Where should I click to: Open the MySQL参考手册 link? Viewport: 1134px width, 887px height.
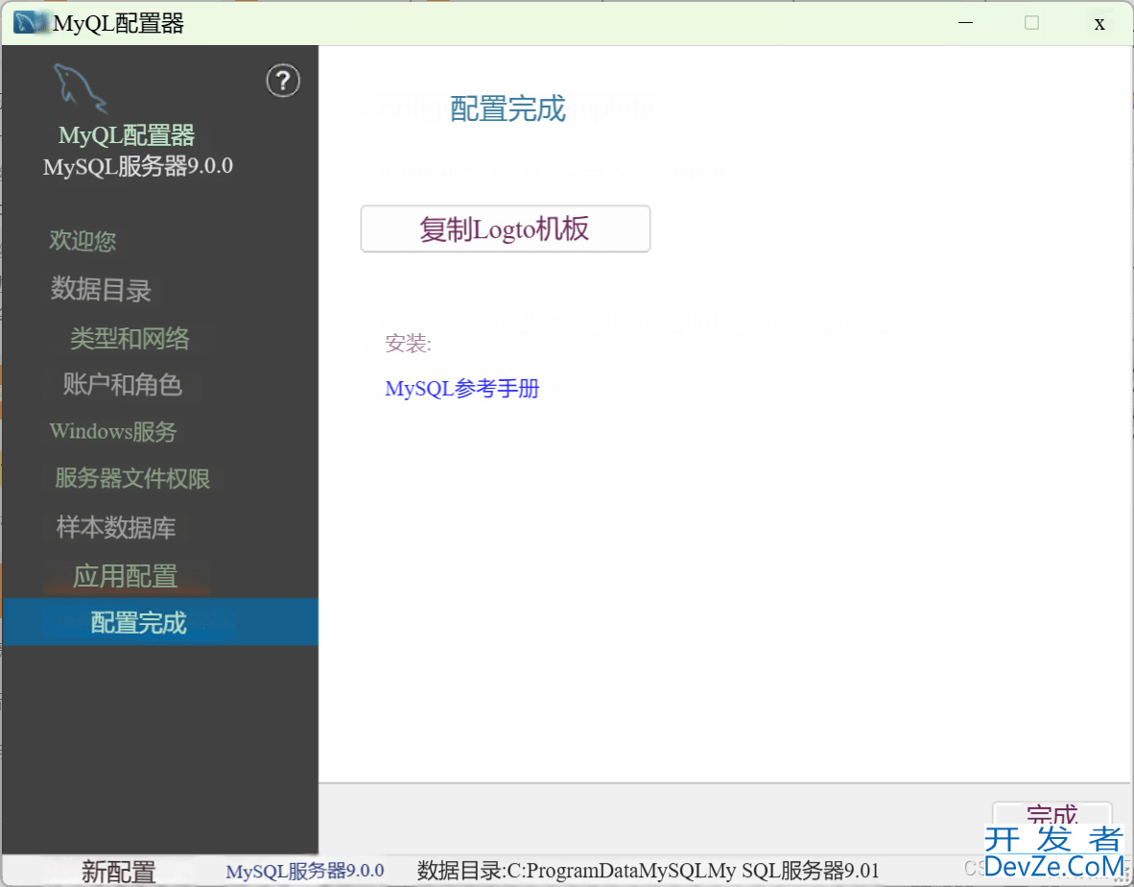pyautogui.click(x=462, y=389)
